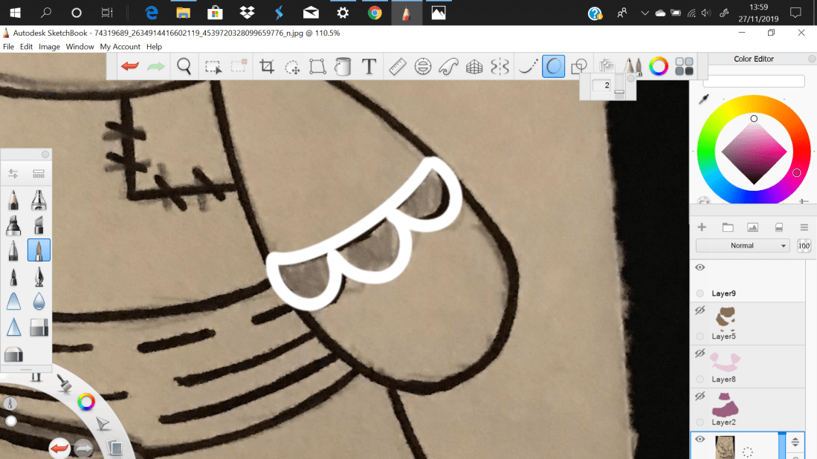
Task: Hide Layer9 with its eye icon
Action: click(x=699, y=267)
